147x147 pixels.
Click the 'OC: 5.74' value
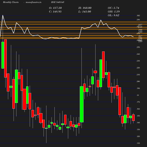tap(113, 8)
